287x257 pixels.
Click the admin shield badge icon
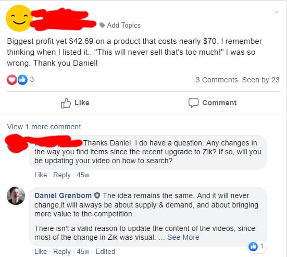click(x=97, y=195)
